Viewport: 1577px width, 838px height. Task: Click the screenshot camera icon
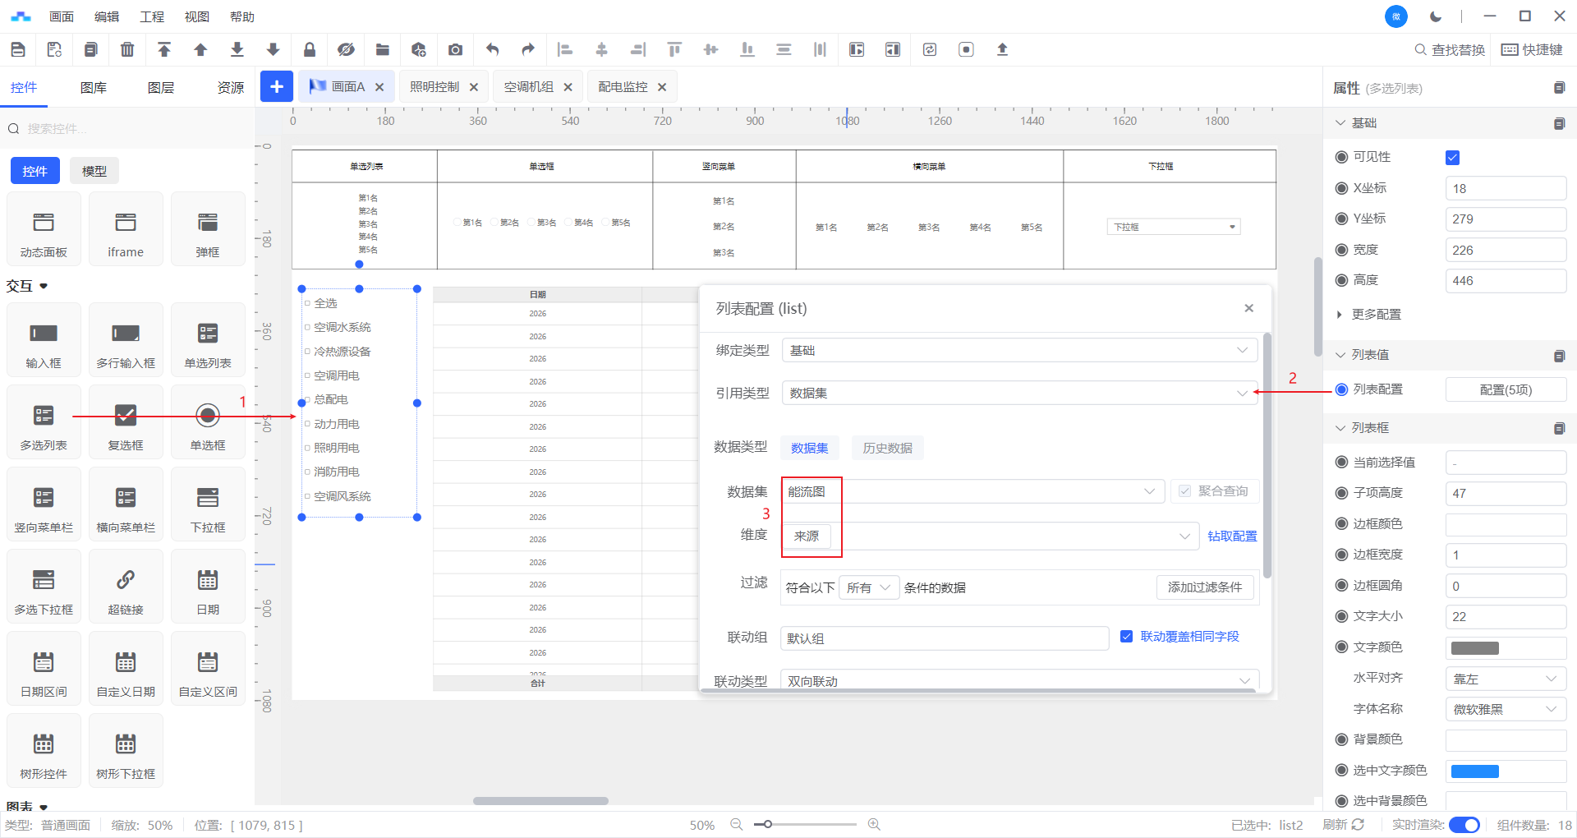pos(455,49)
